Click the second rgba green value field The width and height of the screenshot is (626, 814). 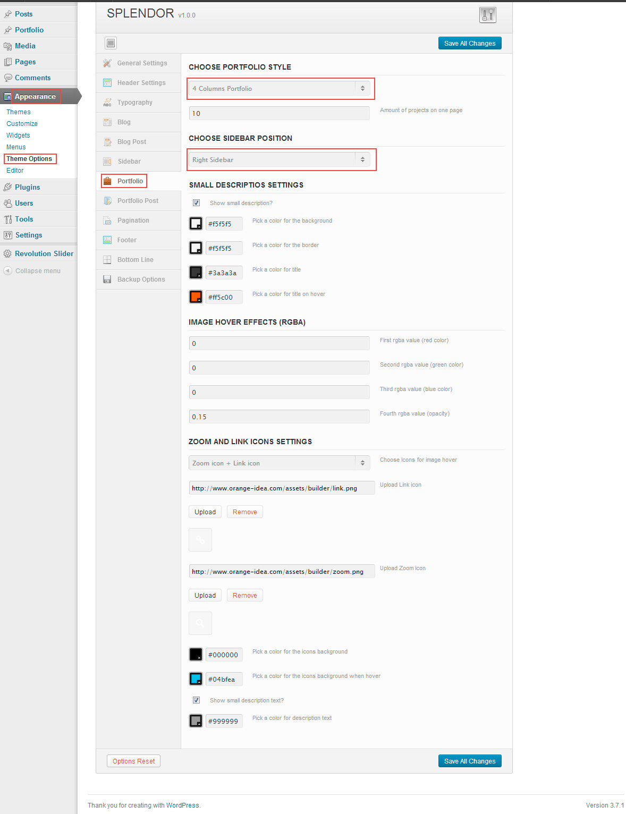click(x=279, y=368)
